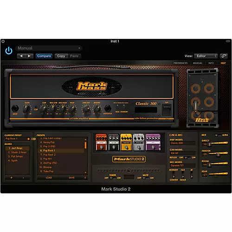Open the Manual preset dropdown
232x232 pixels.
click(49, 48)
